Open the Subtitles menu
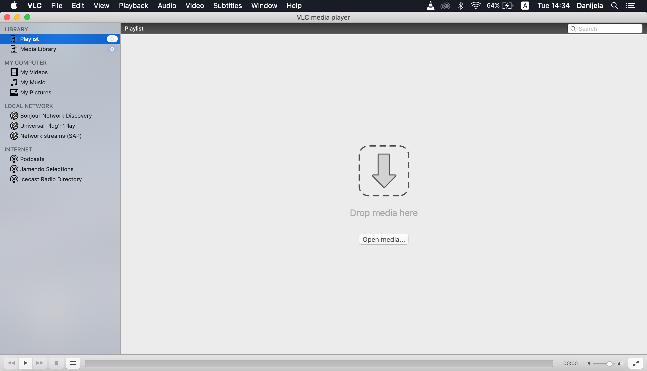The height and width of the screenshot is (371, 647). coord(227,6)
